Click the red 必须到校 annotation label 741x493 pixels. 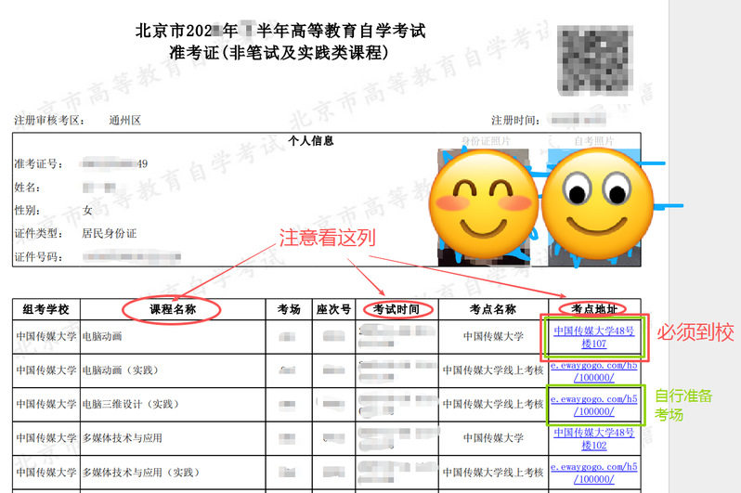point(695,333)
